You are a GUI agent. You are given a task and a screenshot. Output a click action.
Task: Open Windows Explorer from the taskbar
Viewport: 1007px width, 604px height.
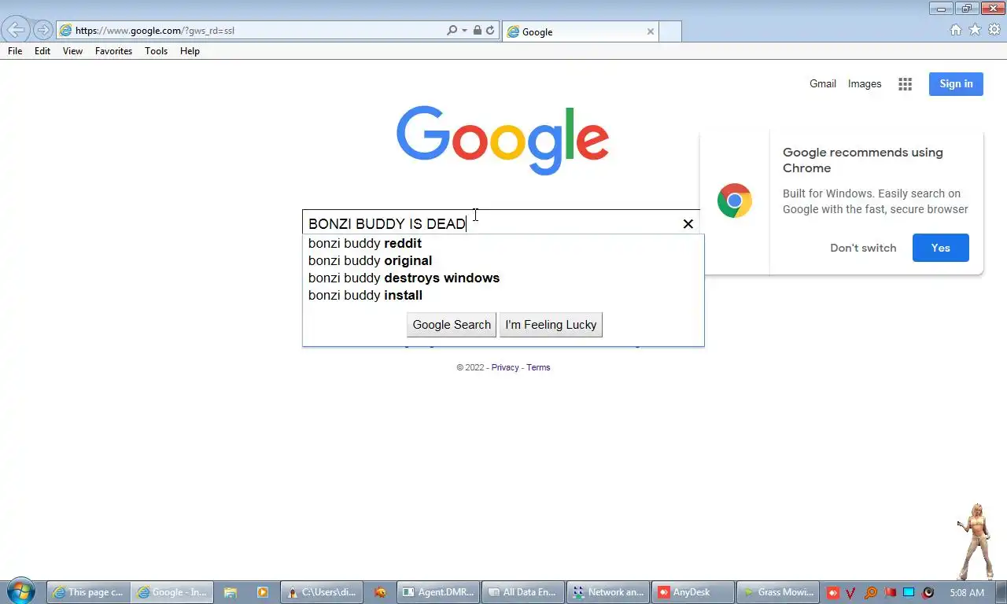(x=230, y=592)
